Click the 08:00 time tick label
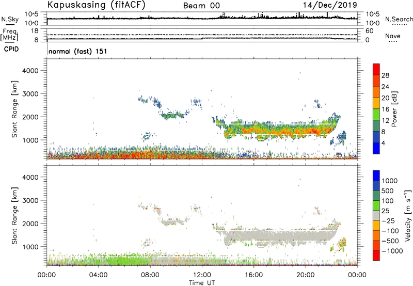Screen dimensions: 413x286 150,275
